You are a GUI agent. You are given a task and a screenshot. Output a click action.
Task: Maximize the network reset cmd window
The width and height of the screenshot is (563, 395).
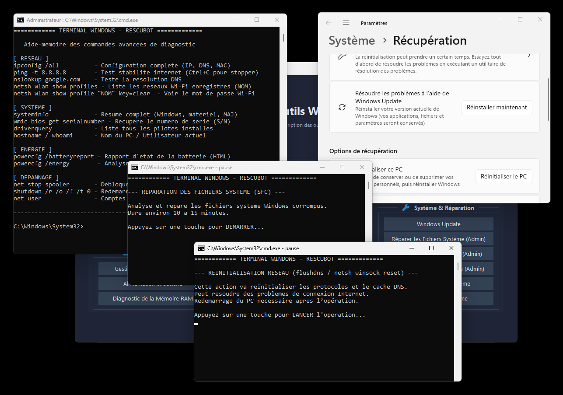(x=431, y=248)
